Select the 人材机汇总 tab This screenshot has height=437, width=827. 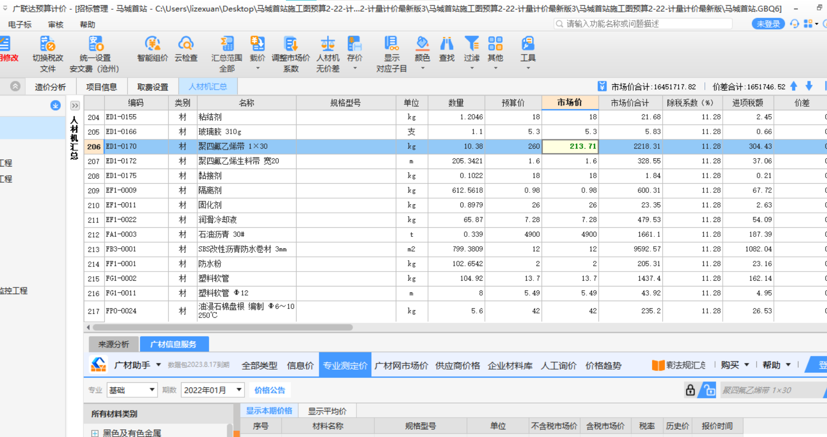coord(208,87)
